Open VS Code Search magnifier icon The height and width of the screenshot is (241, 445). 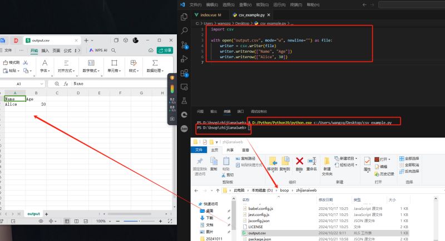pos(184,30)
